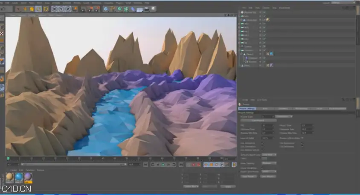Screen dimensions: 360x195
Task: Select the Move tool in the toolbar
Action: 25,9
